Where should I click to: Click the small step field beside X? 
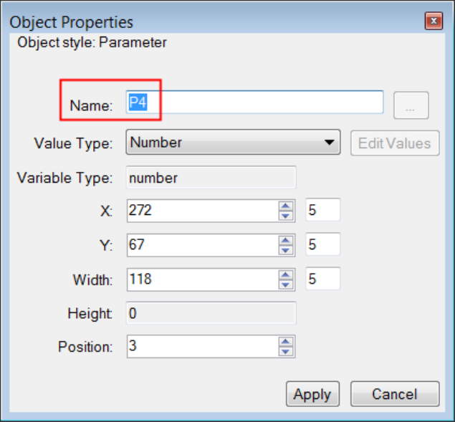pyautogui.click(x=322, y=210)
